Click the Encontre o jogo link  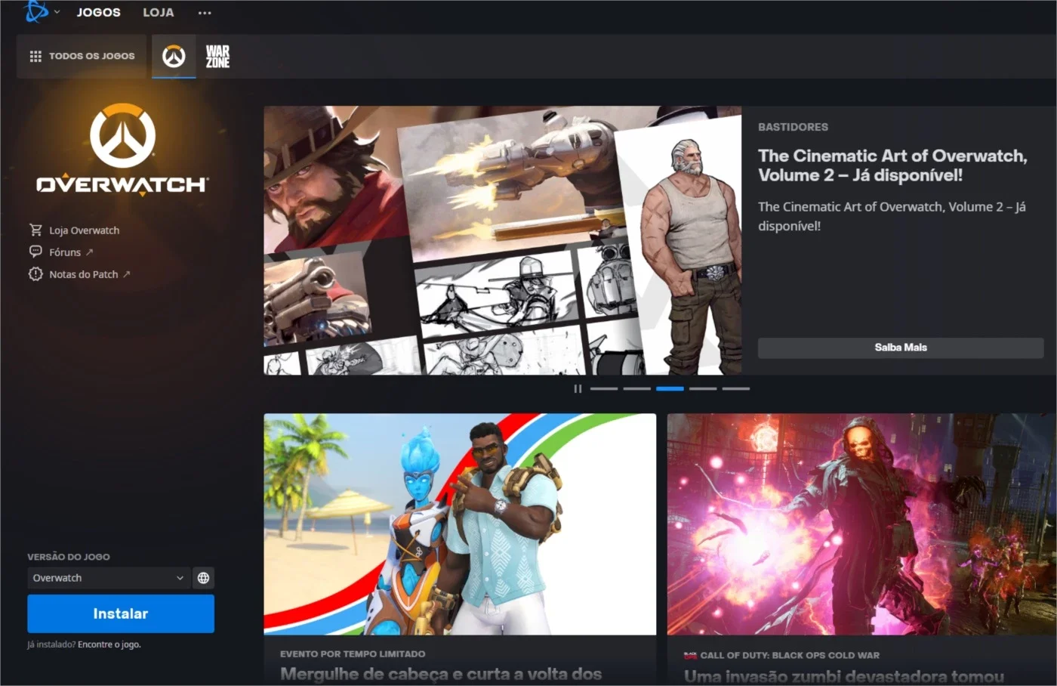(109, 644)
